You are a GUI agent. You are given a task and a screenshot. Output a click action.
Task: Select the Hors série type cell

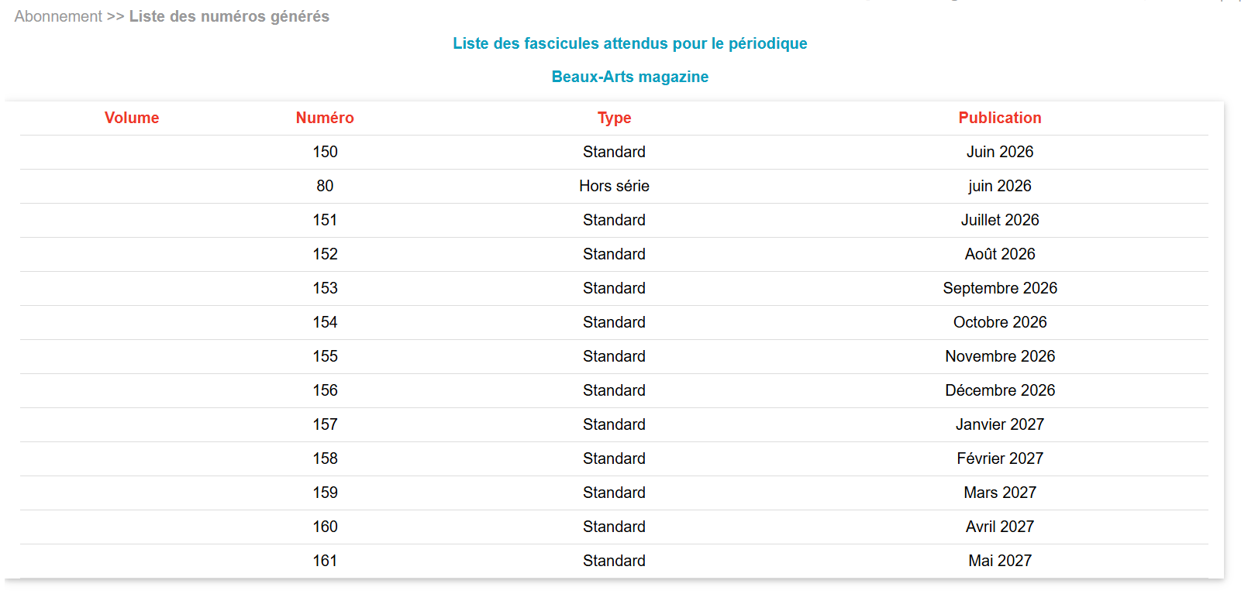point(615,186)
